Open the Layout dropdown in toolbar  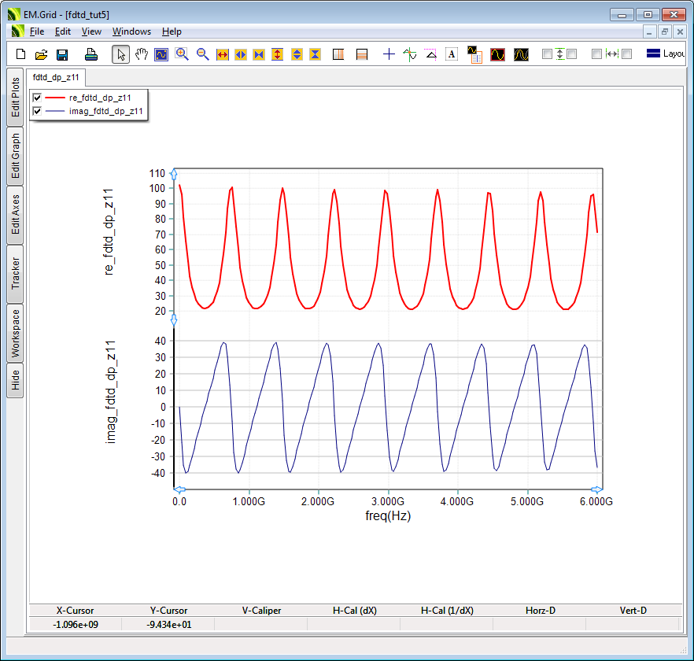[x=665, y=54]
